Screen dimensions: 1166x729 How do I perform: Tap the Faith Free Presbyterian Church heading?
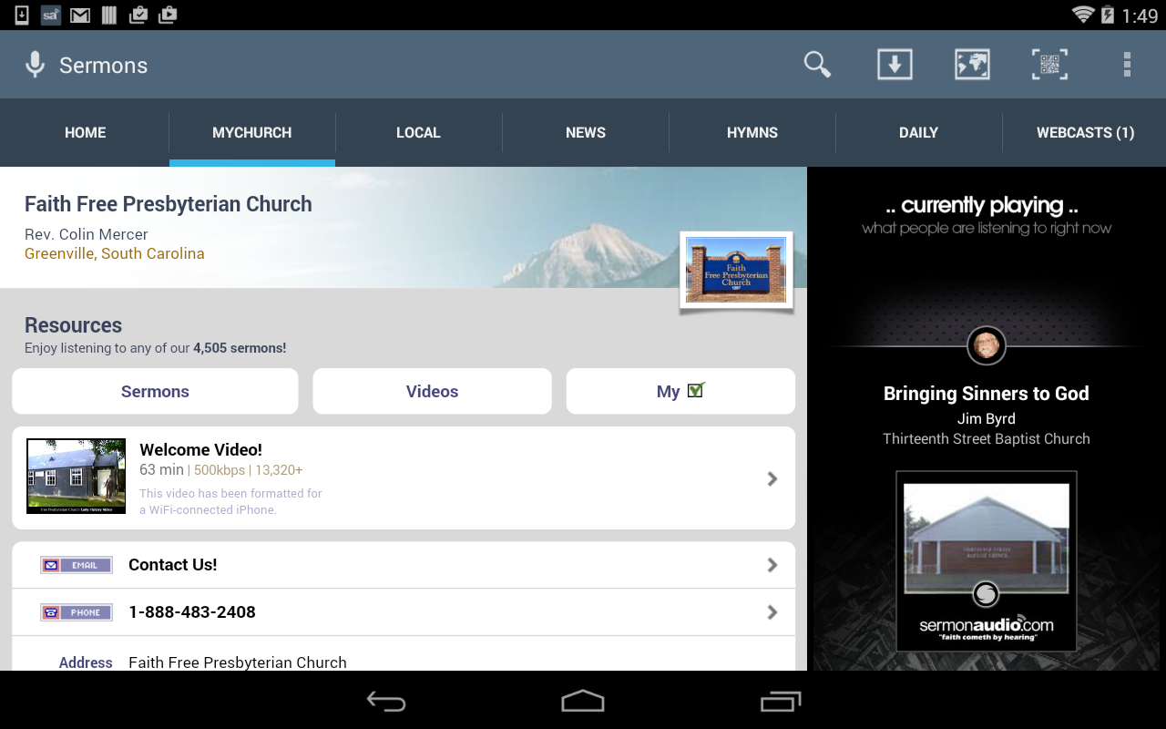click(x=169, y=204)
